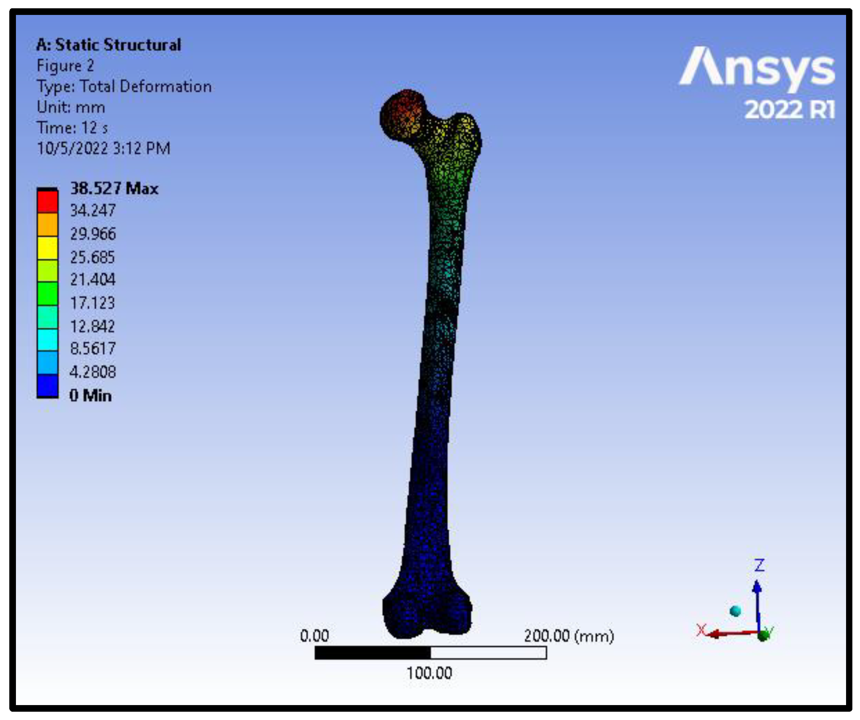860x720 pixels.
Task: Click the red legend color band
Action: click(x=47, y=202)
